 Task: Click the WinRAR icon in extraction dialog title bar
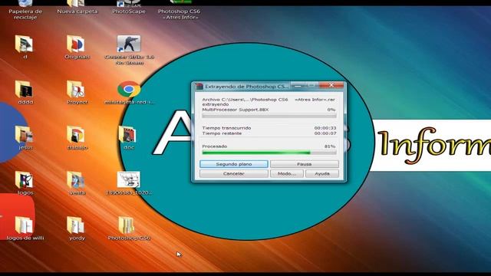(x=199, y=87)
